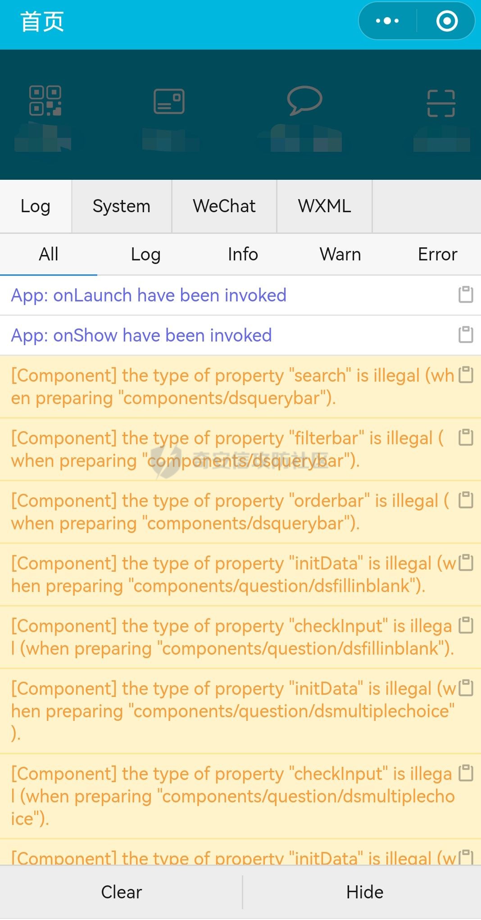
Task: Copy the onLaunch log entry via clipboard icon
Action: click(x=466, y=295)
